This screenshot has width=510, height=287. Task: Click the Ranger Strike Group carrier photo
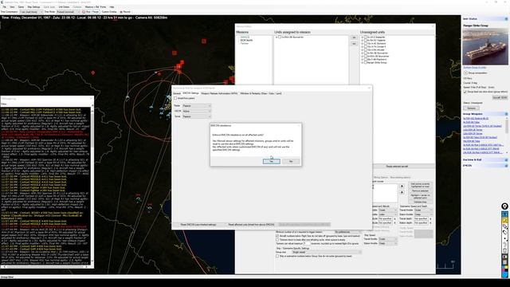click(x=485, y=47)
